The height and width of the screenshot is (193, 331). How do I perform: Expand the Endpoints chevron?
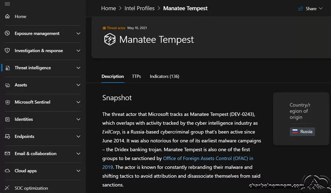[x=78, y=136]
